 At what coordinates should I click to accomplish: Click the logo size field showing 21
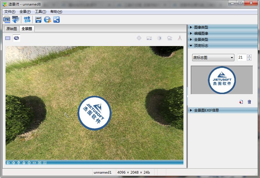pos(242,57)
